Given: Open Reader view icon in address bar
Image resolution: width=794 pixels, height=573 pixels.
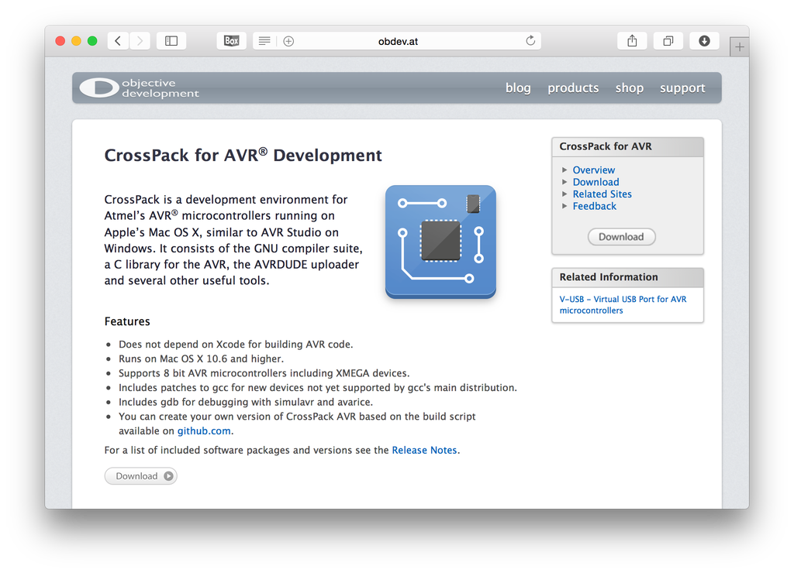Looking at the screenshot, I should coord(264,41).
